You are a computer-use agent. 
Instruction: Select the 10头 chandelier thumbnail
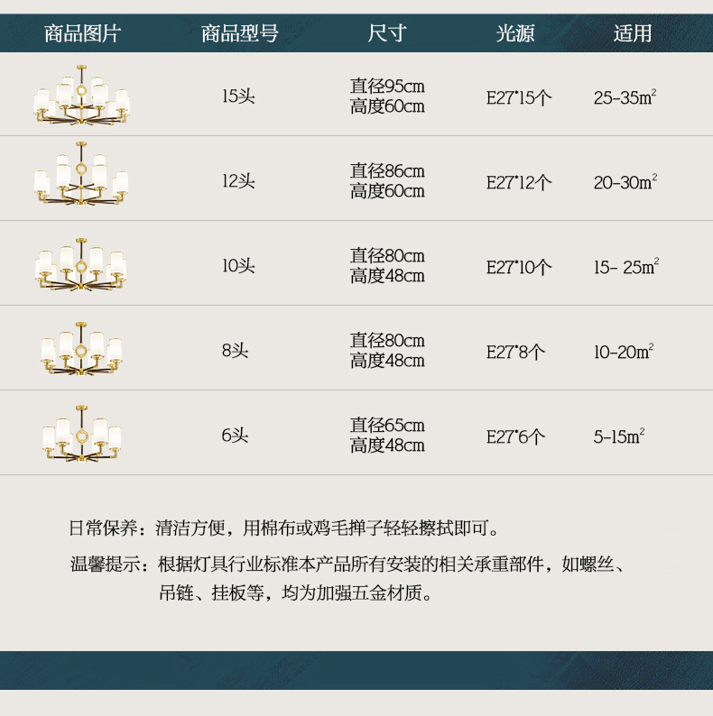coord(81,264)
